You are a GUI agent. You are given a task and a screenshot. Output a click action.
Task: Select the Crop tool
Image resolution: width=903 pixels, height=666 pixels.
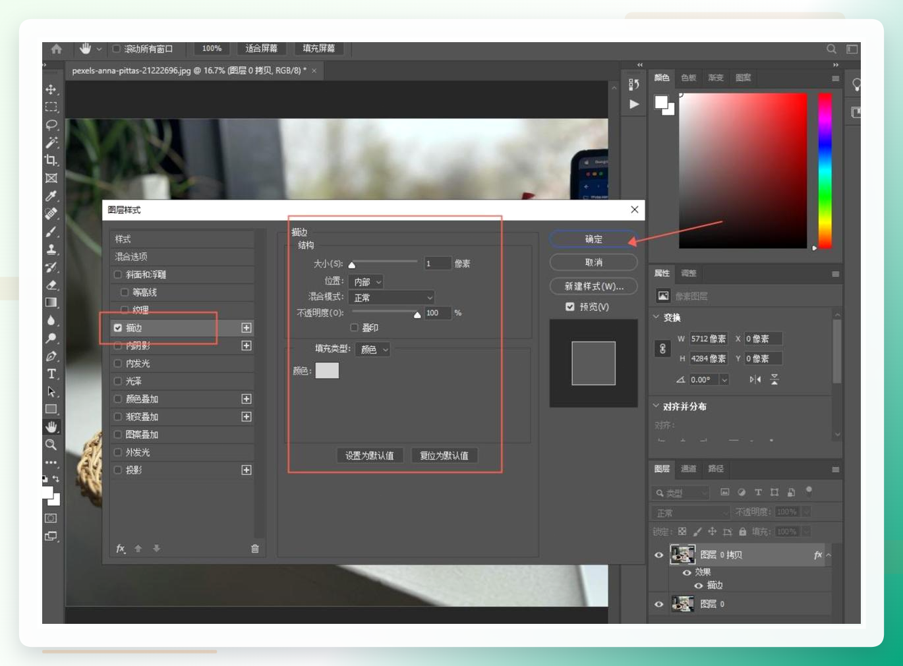pyautogui.click(x=51, y=160)
